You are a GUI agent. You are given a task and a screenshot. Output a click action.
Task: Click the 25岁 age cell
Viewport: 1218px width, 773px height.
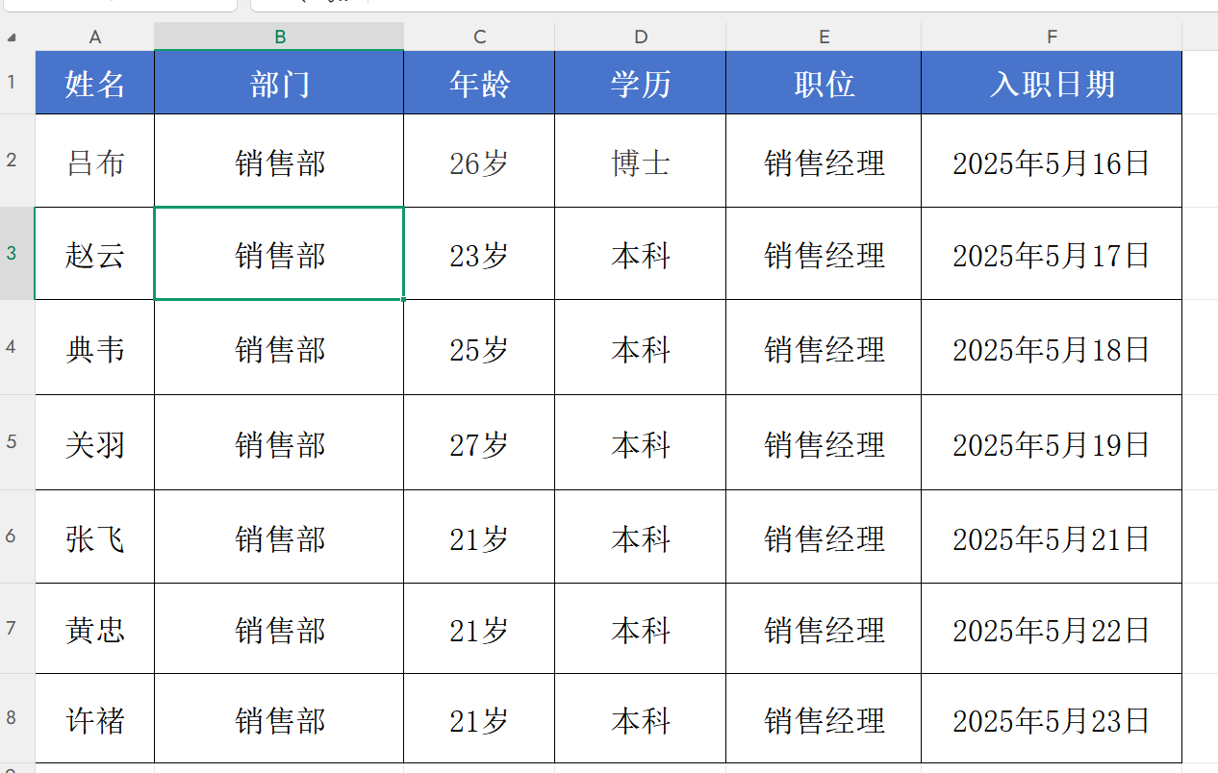[479, 347]
